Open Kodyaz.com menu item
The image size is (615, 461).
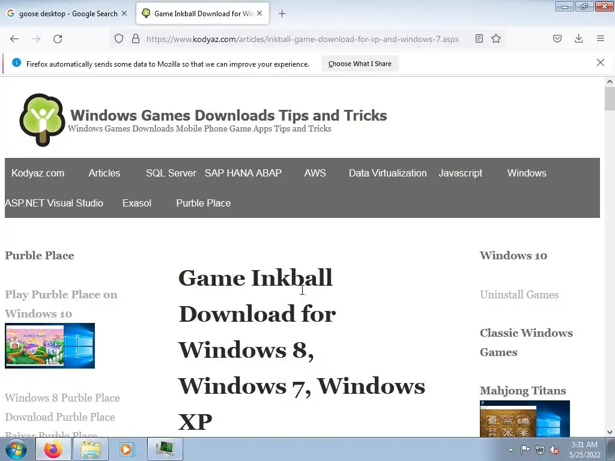pyautogui.click(x=38, y=173)
